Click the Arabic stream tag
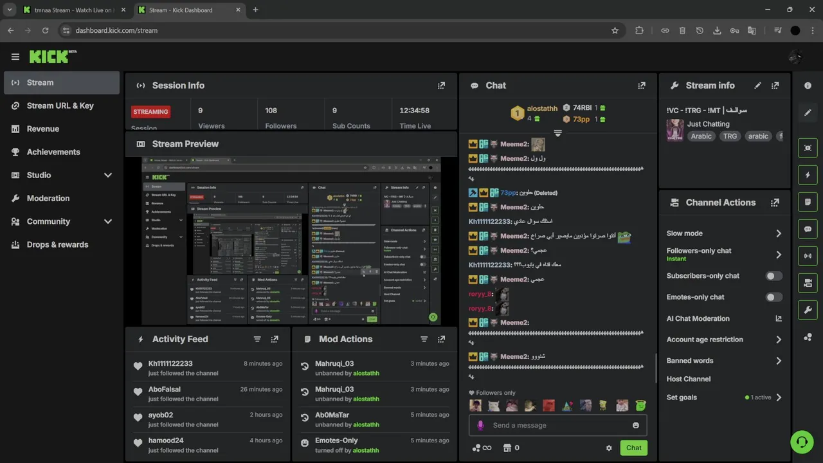Image resolution: width=823 pixels, height=463 pixels. tap(701, 136)
